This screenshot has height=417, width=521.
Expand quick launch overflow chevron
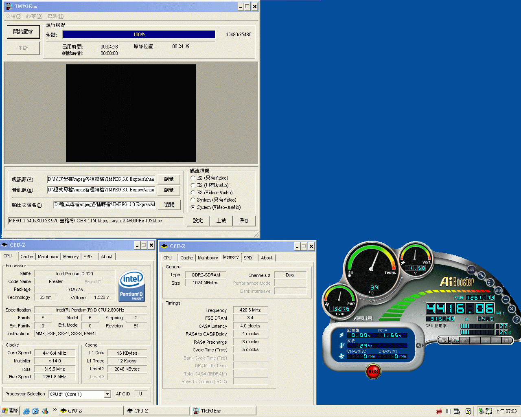coord(55,410)
